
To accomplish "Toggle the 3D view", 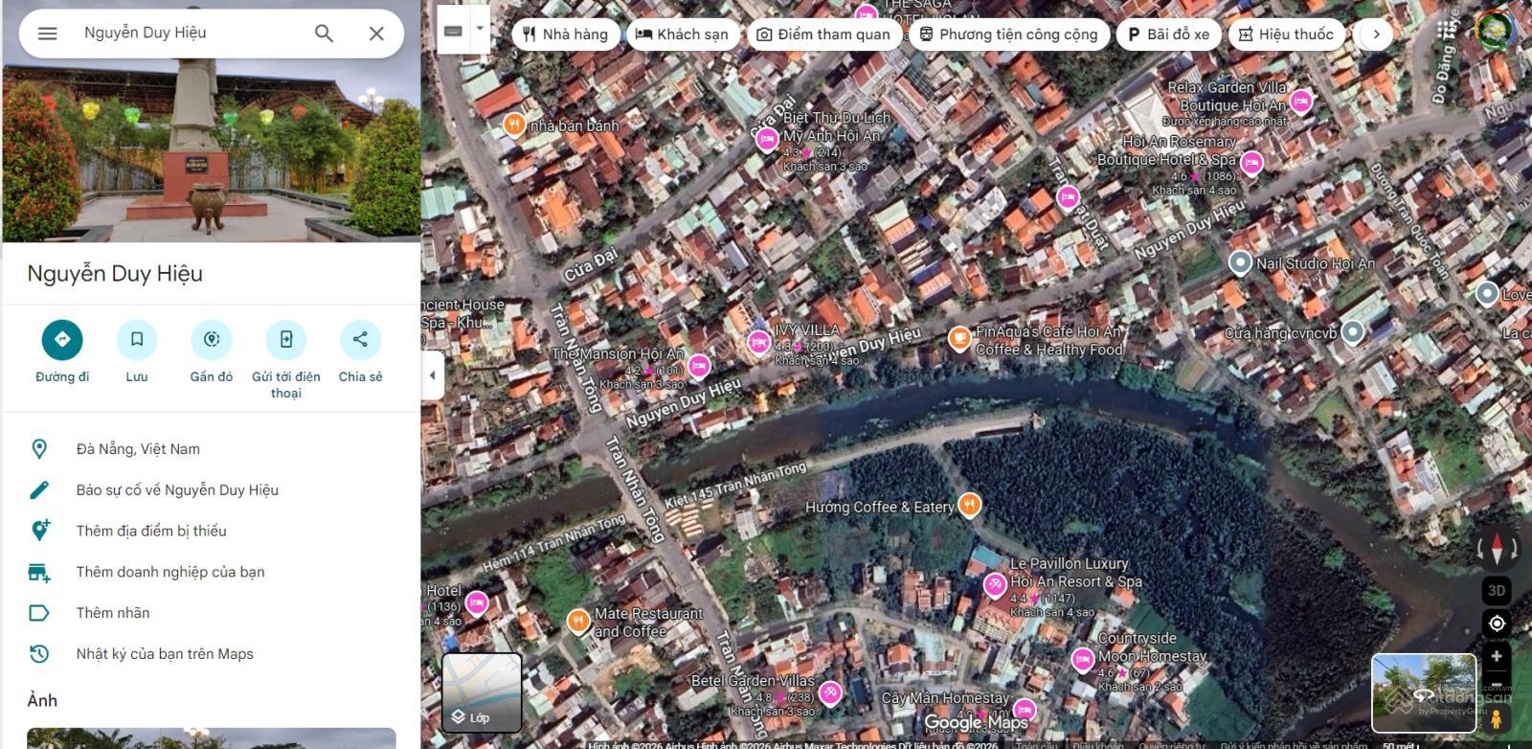I will (1497, 590).
